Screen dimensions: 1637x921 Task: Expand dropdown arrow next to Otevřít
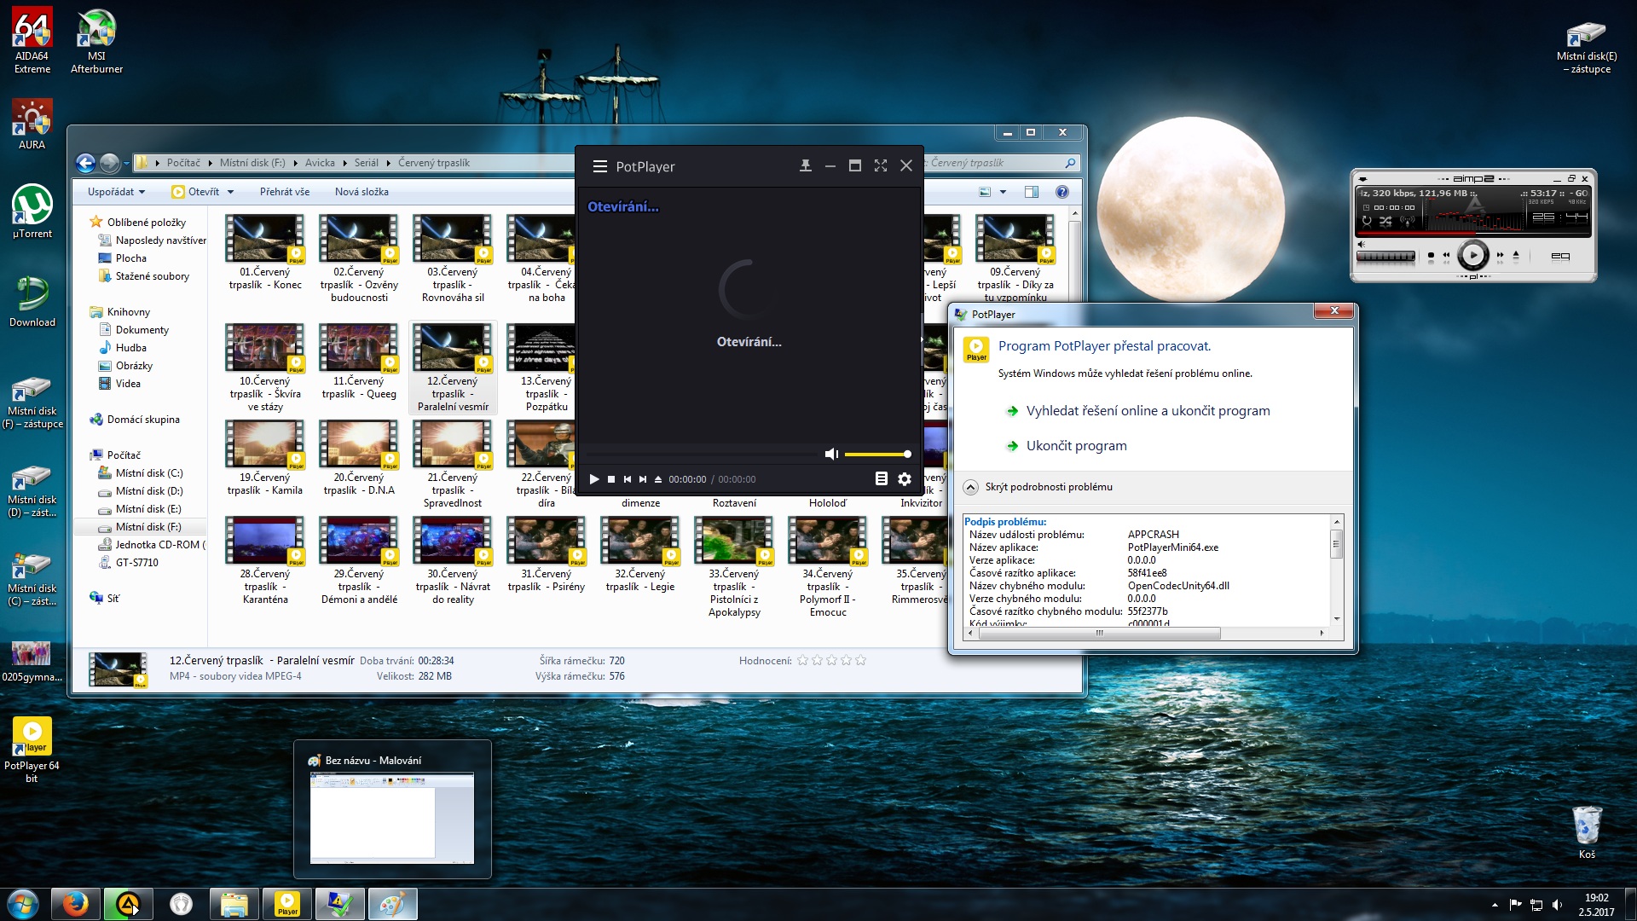coord(230,192)
